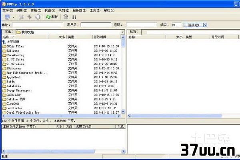
Task: Click local list scroll down arrow
Action: pyautogui.click(x=123, y=111)
